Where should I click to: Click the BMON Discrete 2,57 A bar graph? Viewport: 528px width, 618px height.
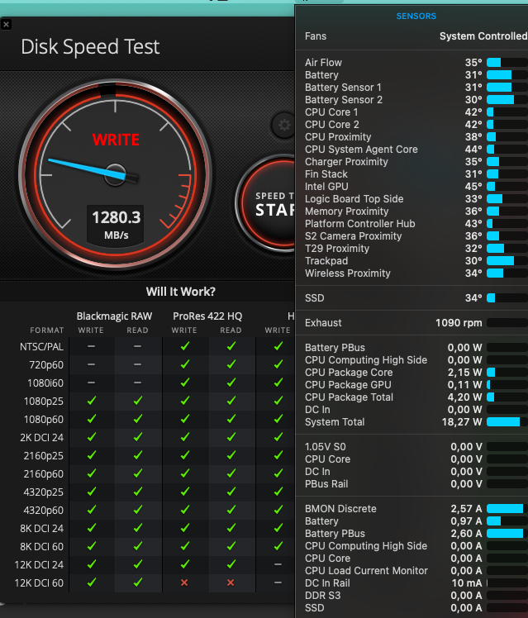click(507, 509)
